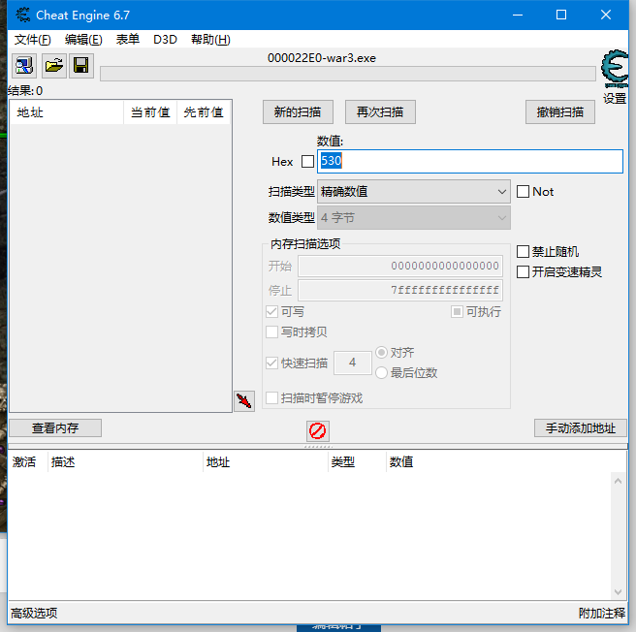Click the 地址 column header in results list
636x632 pixels.
pos(67,112)
